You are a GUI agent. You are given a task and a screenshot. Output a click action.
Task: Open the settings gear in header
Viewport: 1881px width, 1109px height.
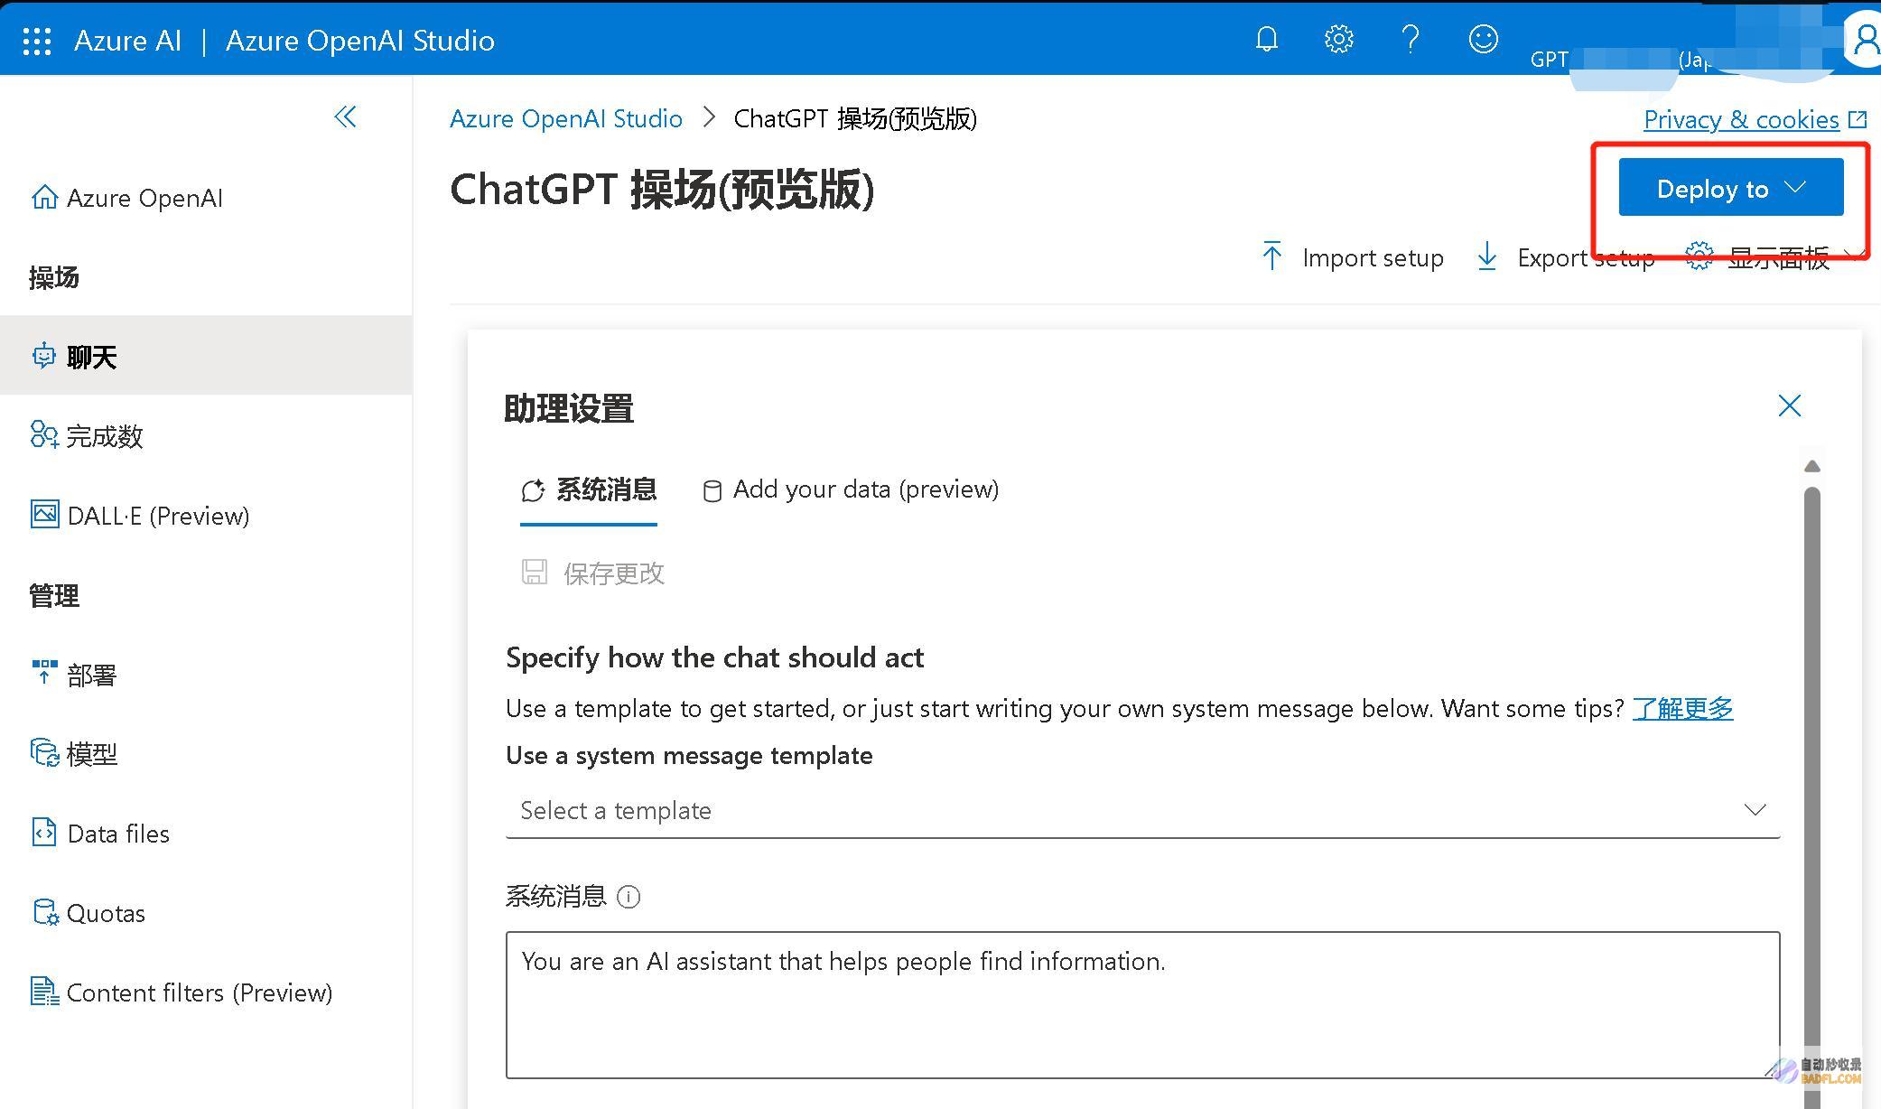coord(1338,39)
